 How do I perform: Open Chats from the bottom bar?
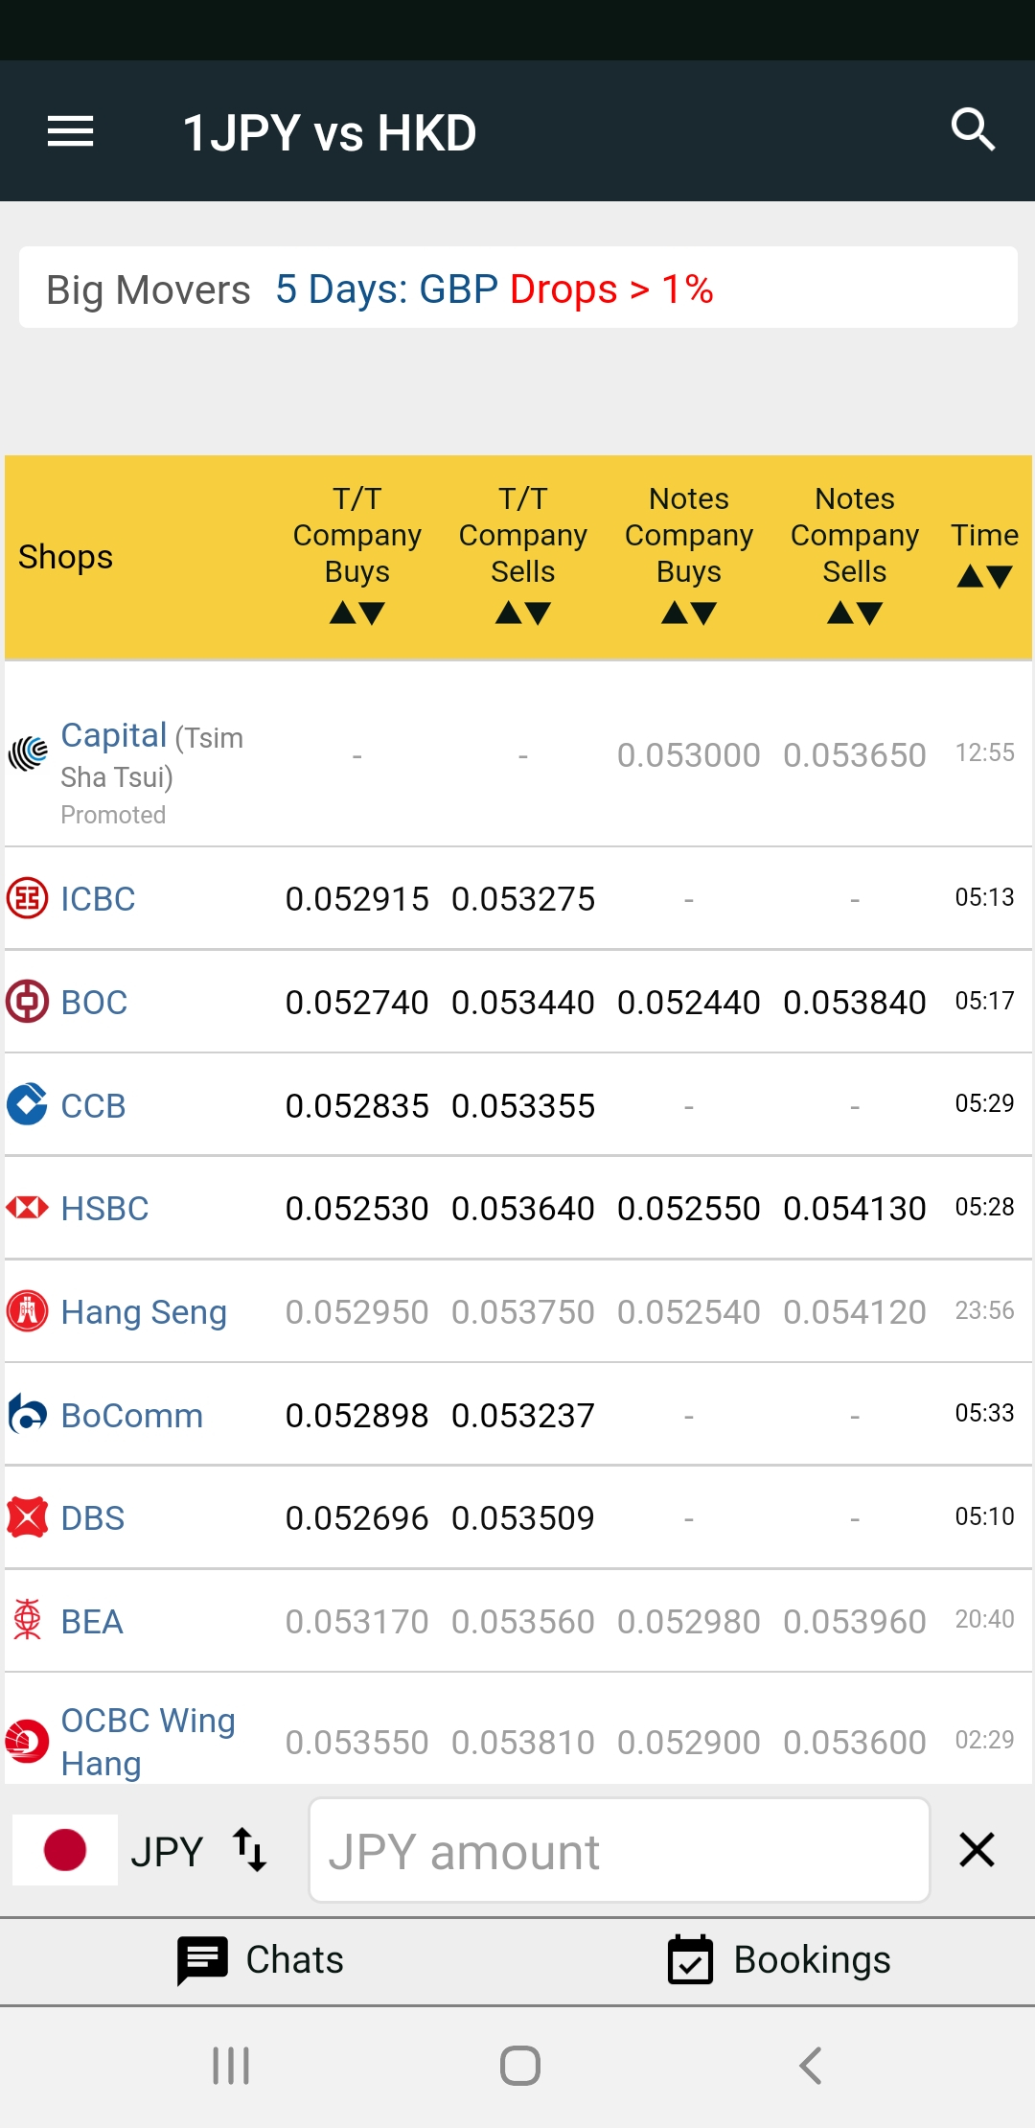pos(261,1960)
